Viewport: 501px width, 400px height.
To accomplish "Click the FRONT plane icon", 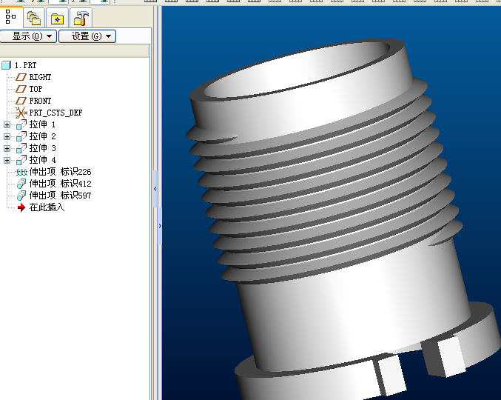I will coord(21,101).
